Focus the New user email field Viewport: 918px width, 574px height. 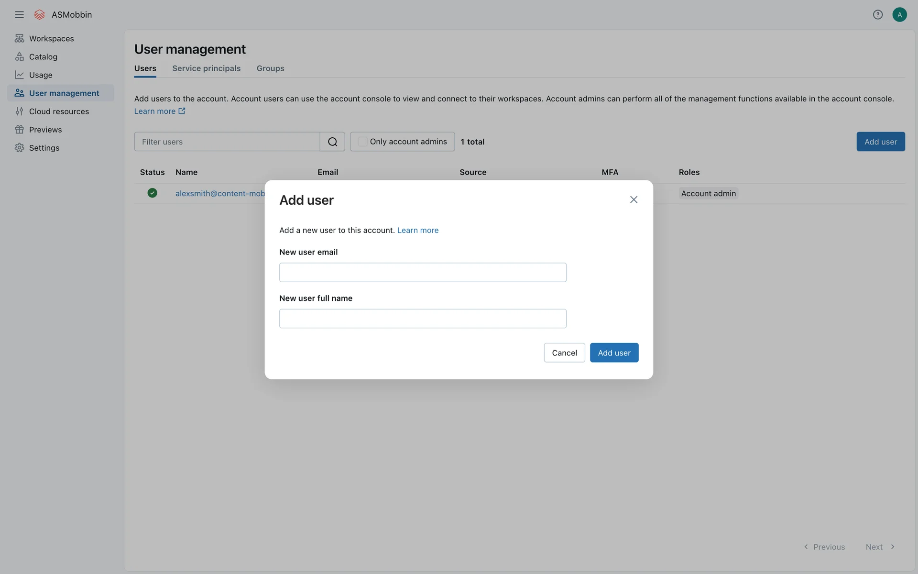pos(423,272)
